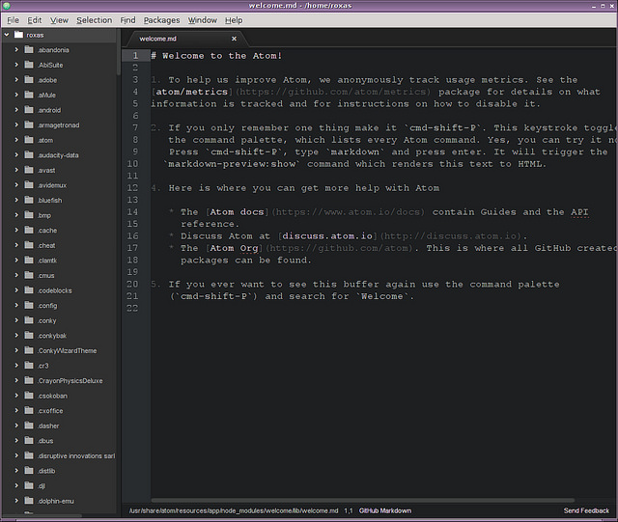Click the welcome.md file path in status bar

[234, 510]
